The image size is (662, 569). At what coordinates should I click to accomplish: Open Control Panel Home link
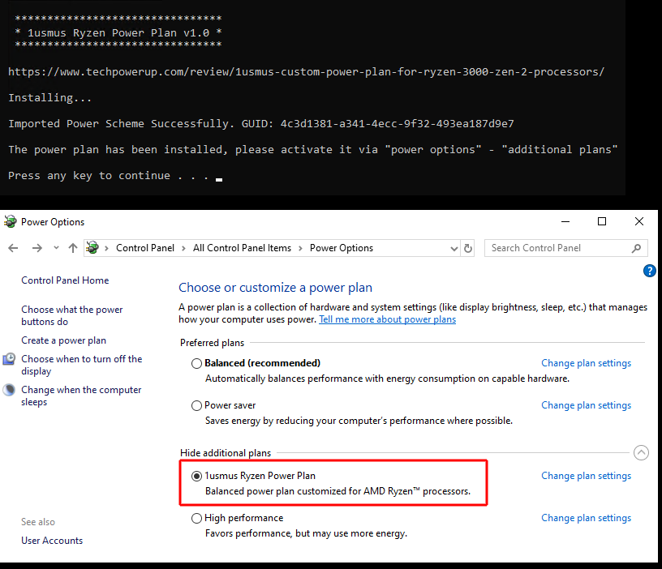pos(65,280)
